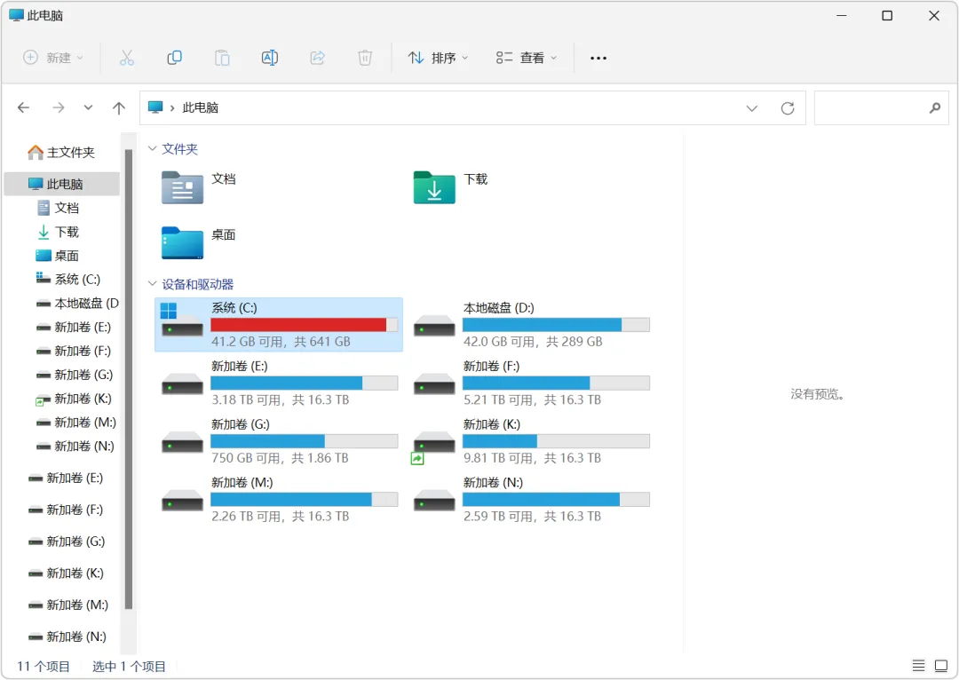Refresh the current location

pos(788,108)
